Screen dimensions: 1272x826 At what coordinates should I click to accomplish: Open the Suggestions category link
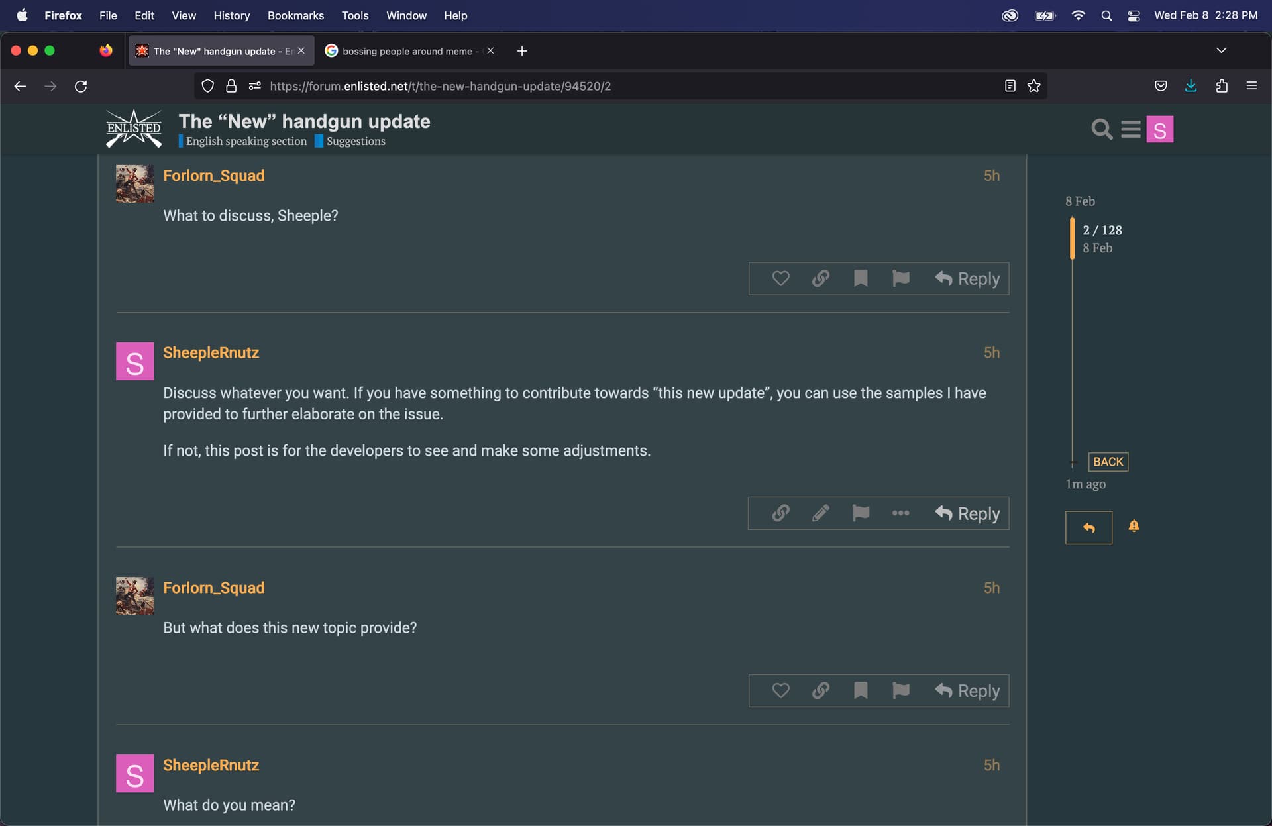(x=356, y=141)
